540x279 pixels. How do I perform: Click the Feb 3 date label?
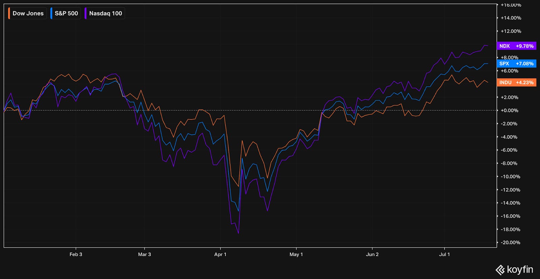pyautogui.click(x=76, y=254)
